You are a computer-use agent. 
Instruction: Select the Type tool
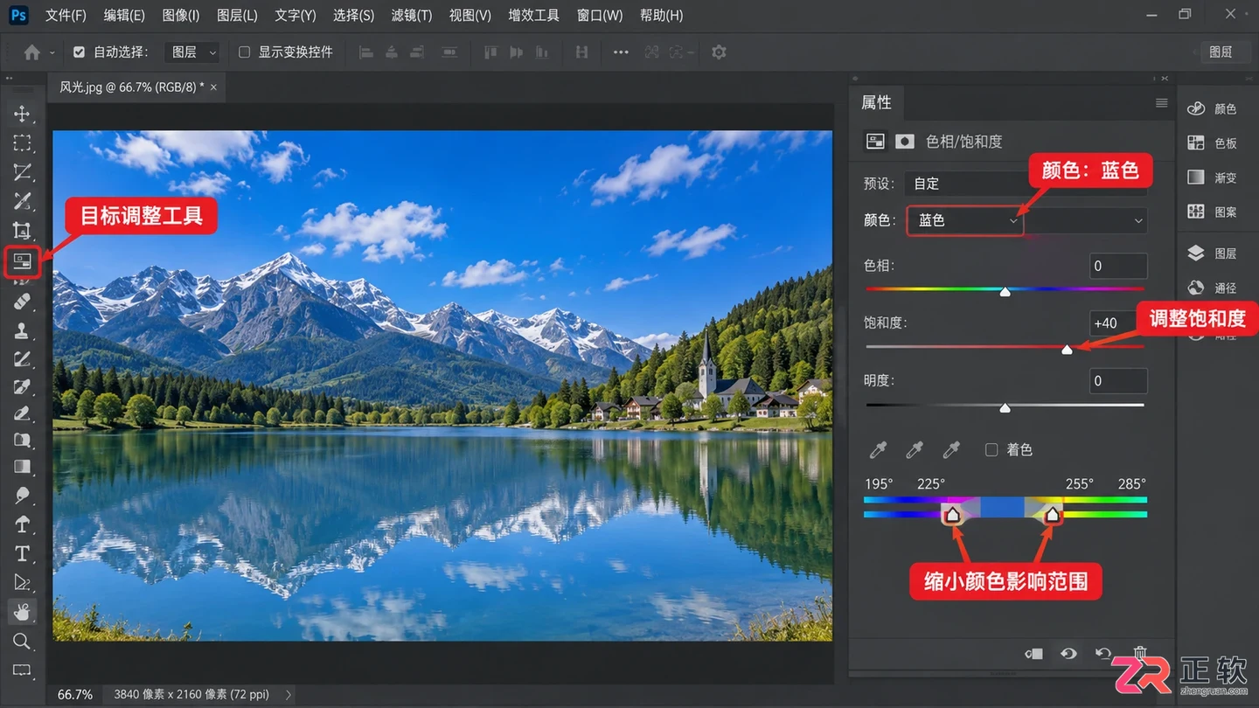click(x=22, y=553)
